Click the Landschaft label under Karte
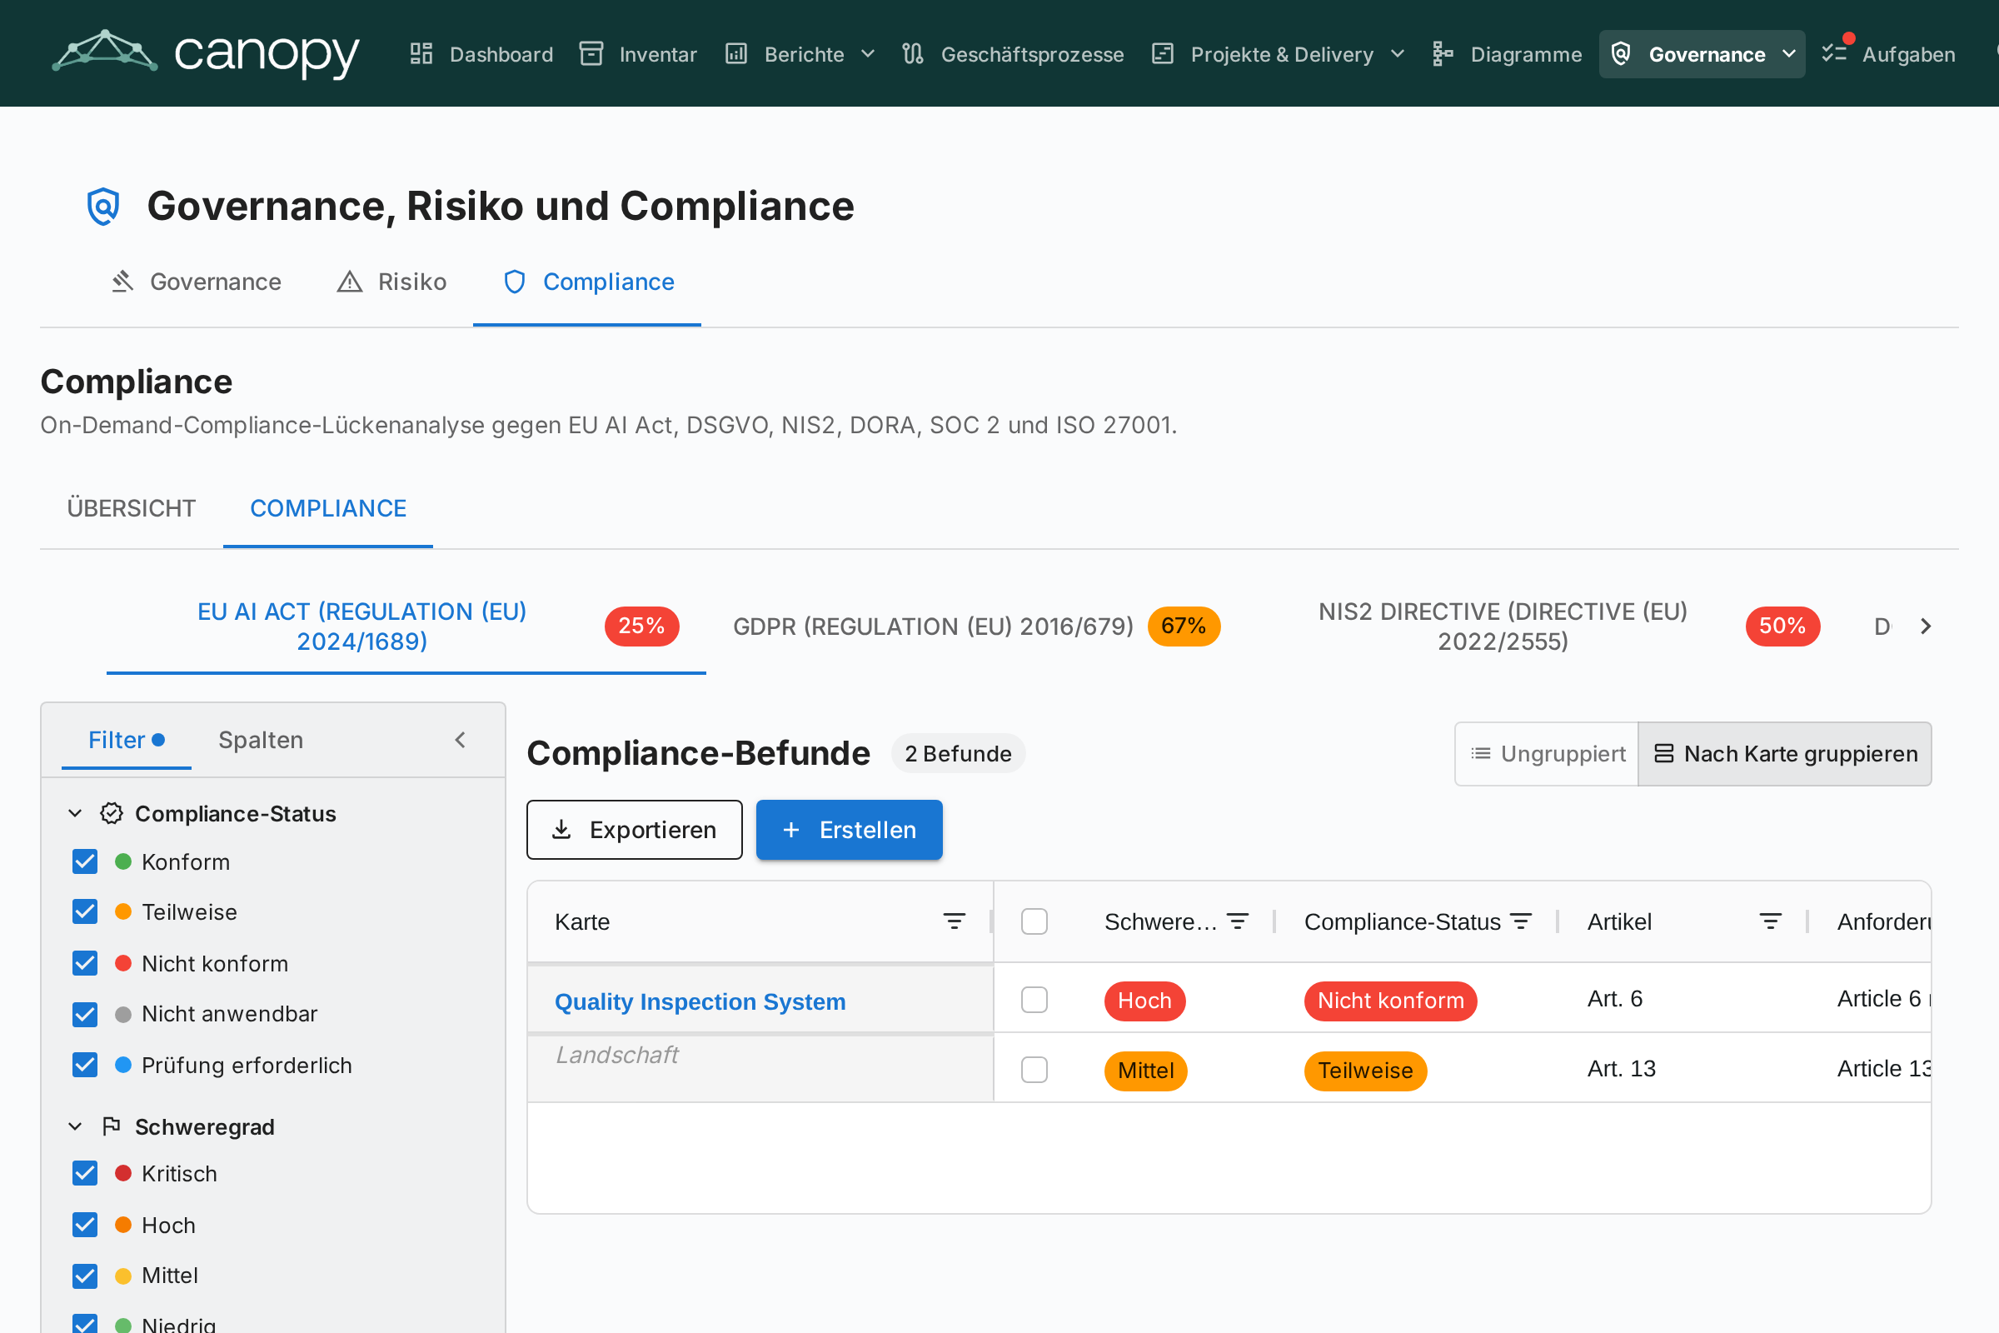This screenshot has height=1333, width=1999. [617, 1055]
